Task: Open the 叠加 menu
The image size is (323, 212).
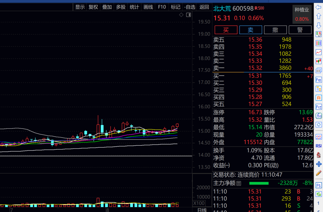Action: coord(107,7)
